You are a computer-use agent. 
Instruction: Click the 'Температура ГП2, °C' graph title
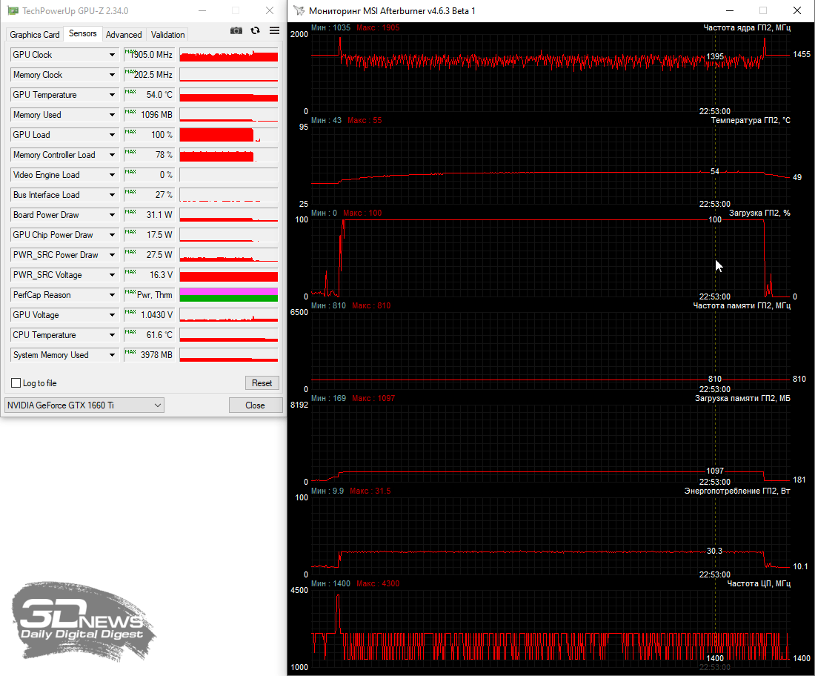tap(751, 120)
